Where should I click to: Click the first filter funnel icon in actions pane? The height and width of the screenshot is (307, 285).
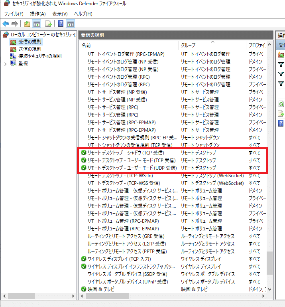coord(281,64)
